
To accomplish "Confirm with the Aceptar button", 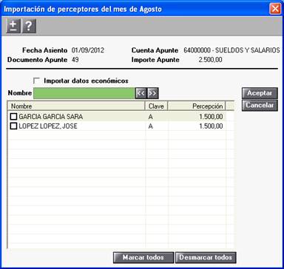I will 260,93.
